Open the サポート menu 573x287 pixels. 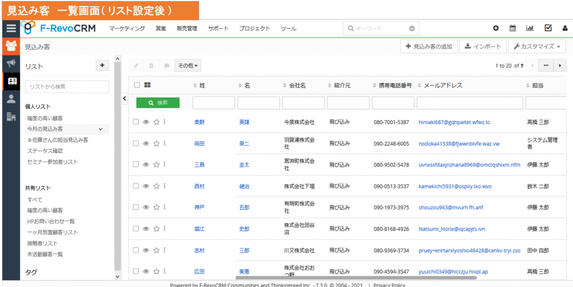218,28
